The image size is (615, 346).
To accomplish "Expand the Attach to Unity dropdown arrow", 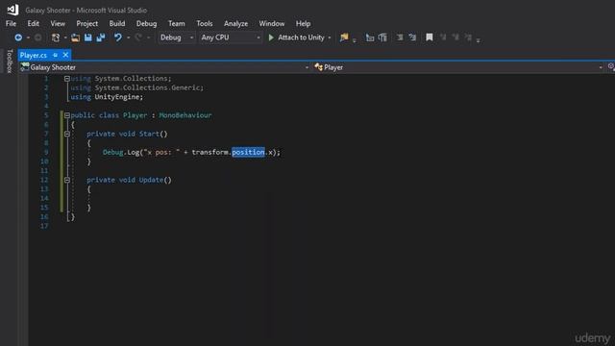I will click(x=330, y=37).
